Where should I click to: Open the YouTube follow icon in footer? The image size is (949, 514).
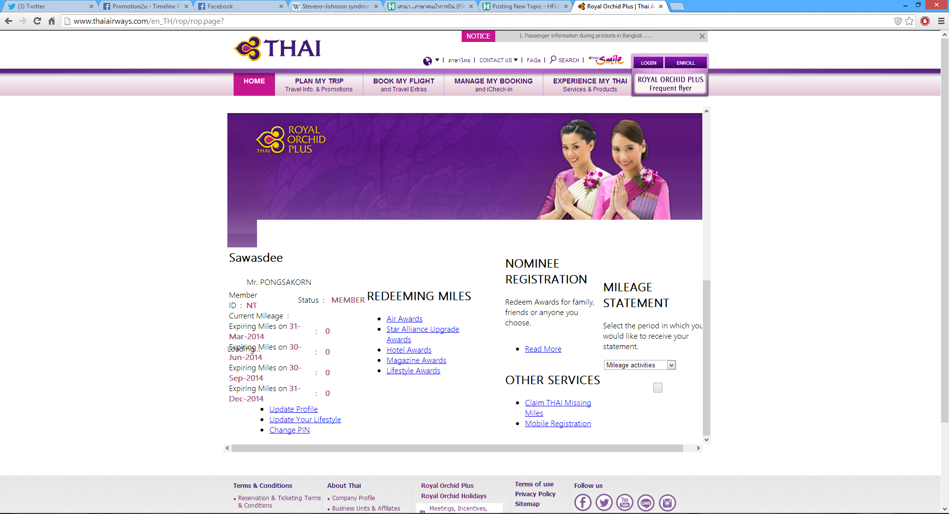click(x=625, y=503)
